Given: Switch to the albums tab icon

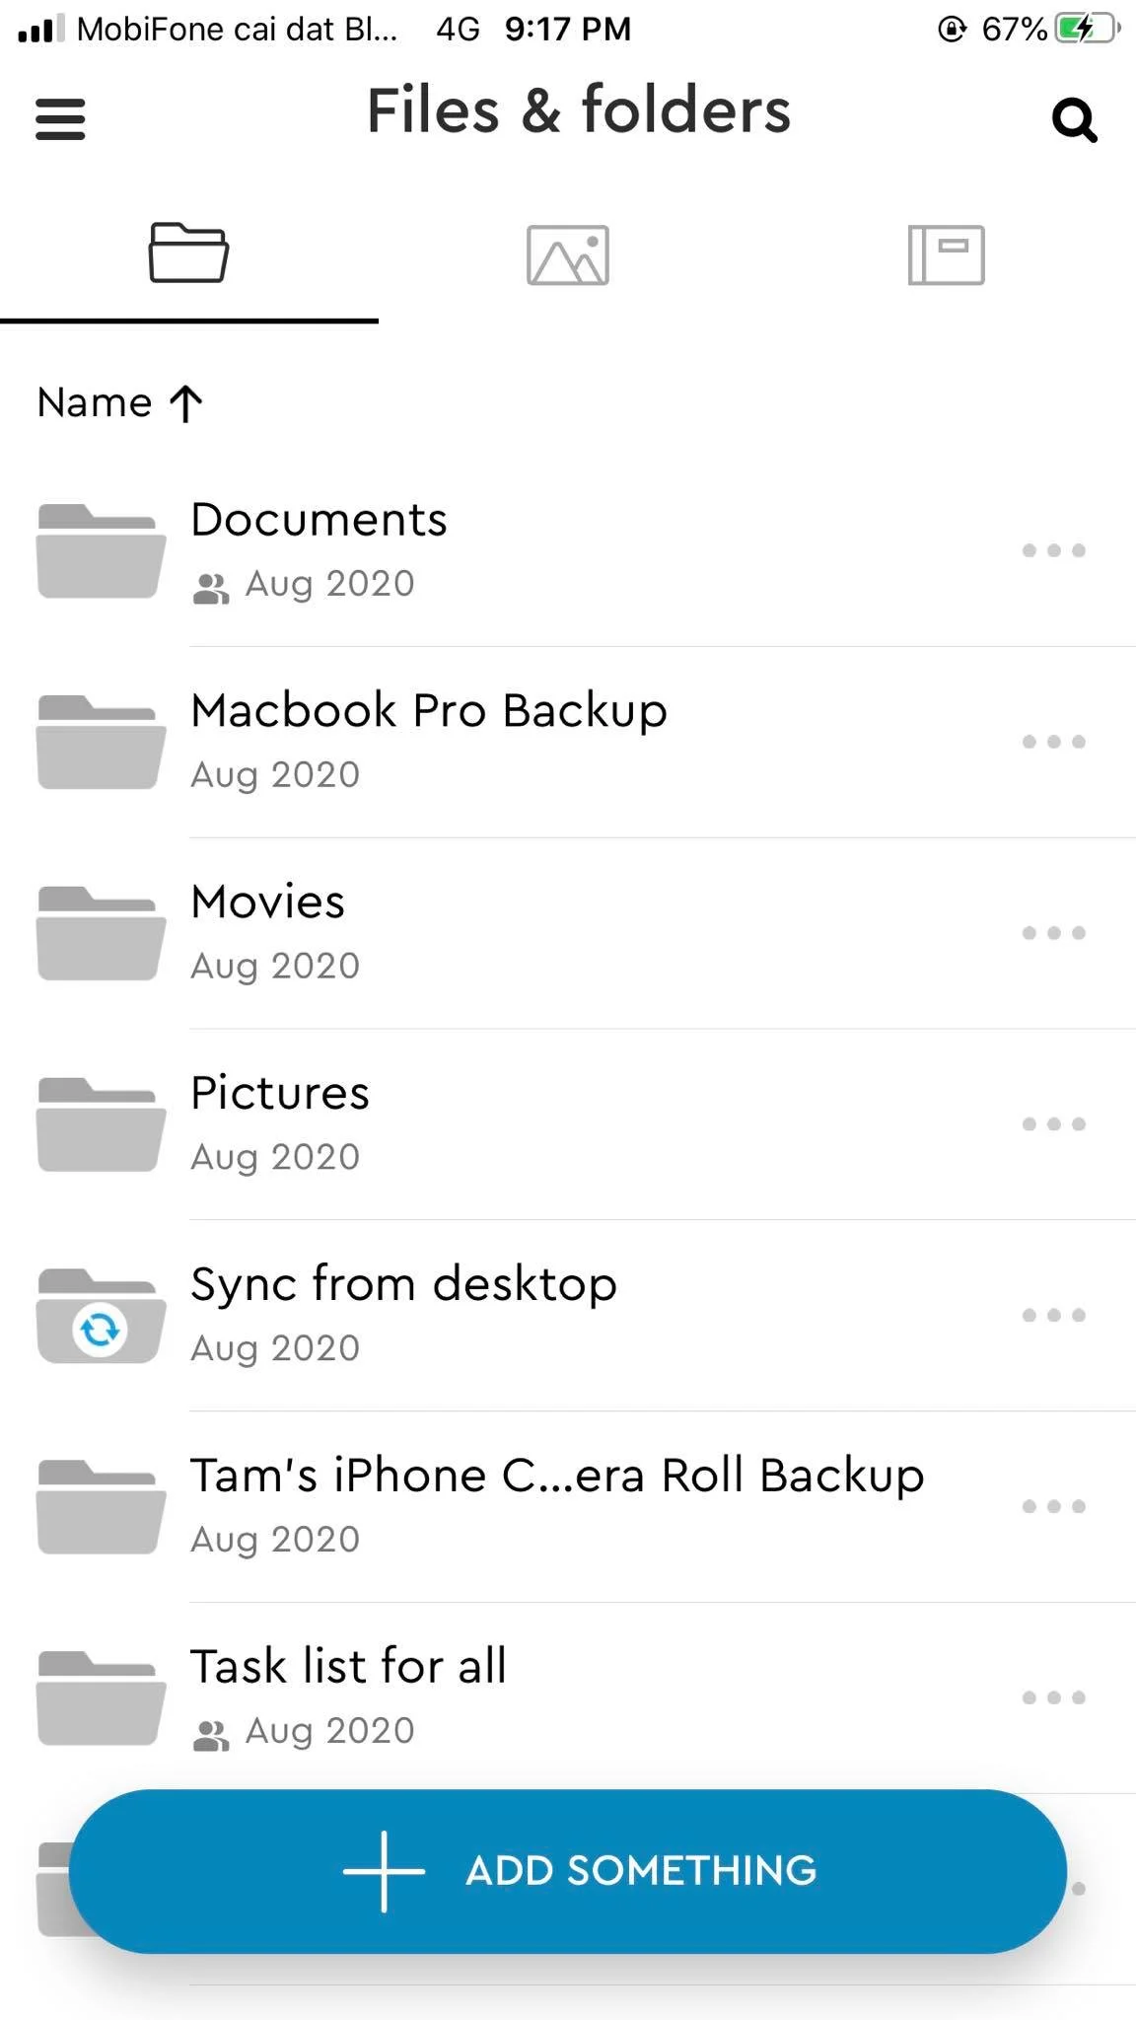Looking at the screenshot, I should pyautogui.click(x=946, y=255).
